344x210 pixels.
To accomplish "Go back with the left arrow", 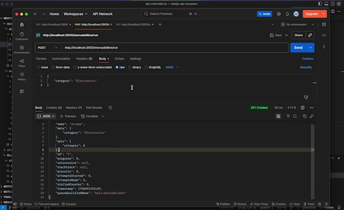I will click(35, 14).
